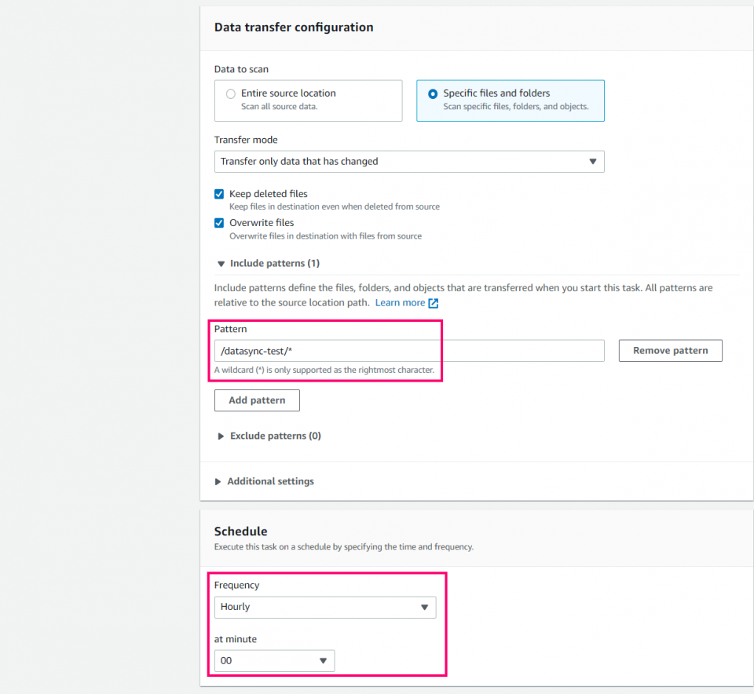This screenshot has height=694, width=754.
Task: Disable Overwrite files
Action: [219, 223]
